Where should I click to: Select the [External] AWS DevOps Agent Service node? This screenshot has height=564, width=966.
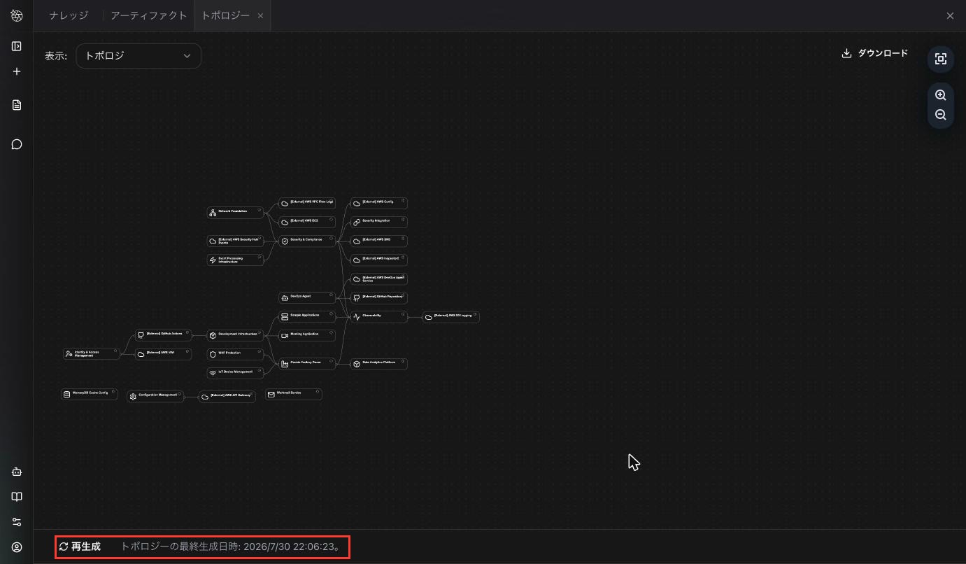tap(379, 279)
